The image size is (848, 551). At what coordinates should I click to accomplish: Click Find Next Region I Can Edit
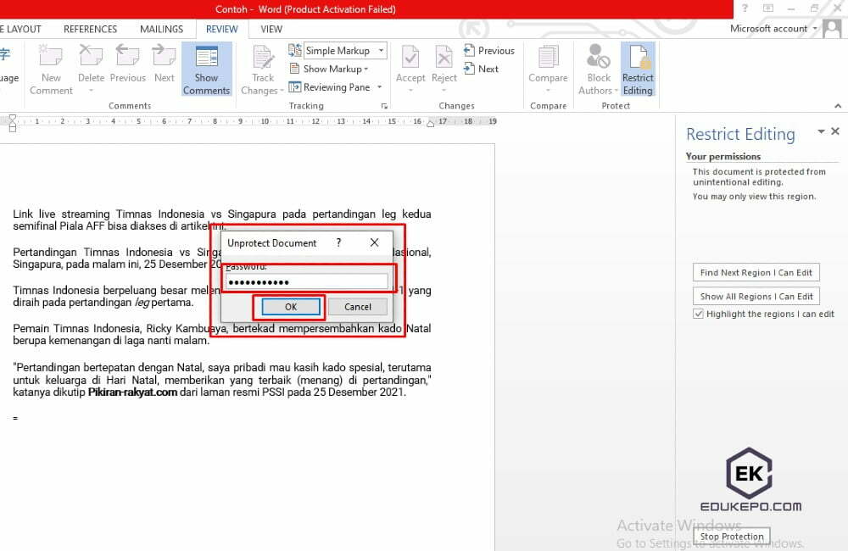(756, 272)
